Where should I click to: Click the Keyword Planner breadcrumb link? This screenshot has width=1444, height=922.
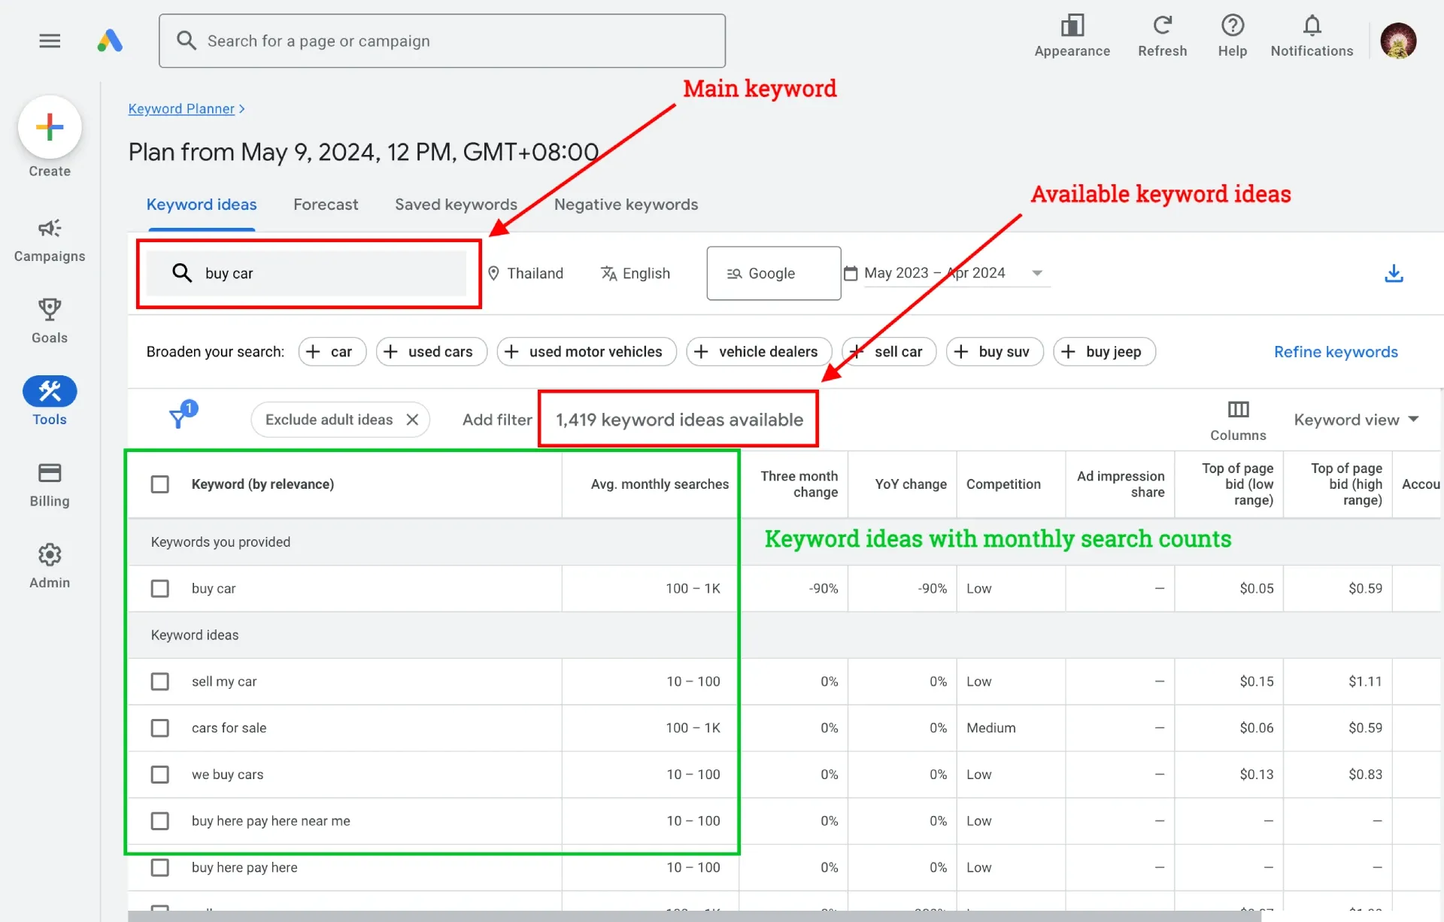pos(181,109)
